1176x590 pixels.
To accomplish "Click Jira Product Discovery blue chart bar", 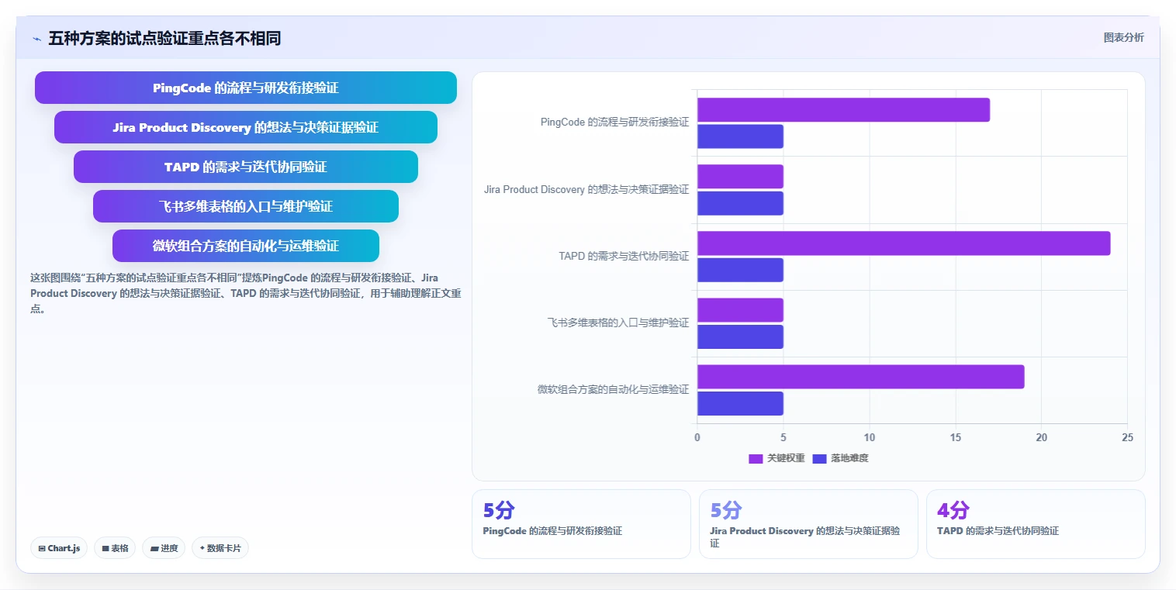I will [740, 203].
